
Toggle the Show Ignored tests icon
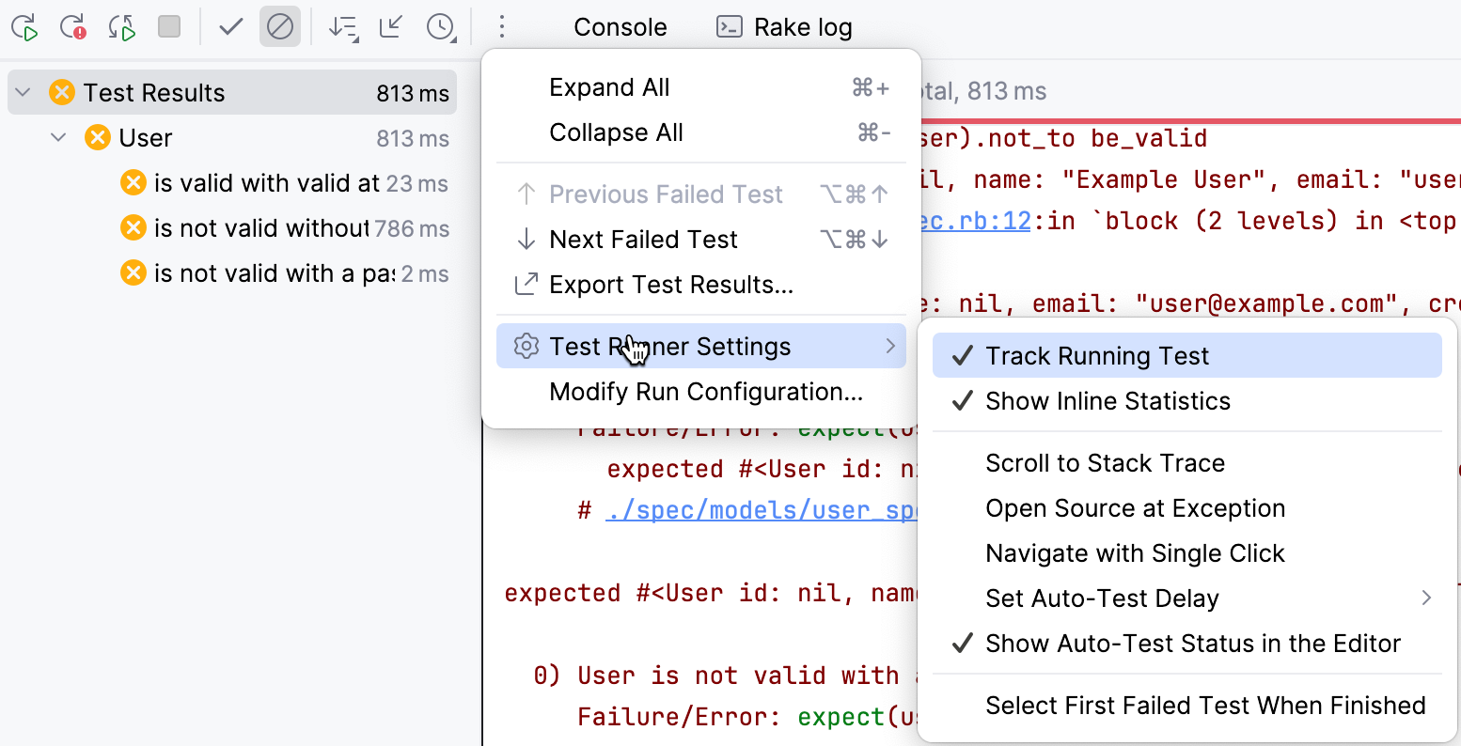point(280,27)
